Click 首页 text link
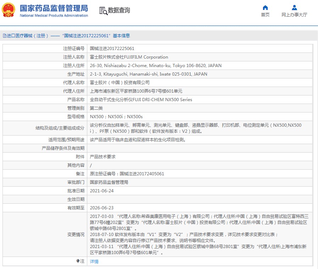 click(265, 15)
